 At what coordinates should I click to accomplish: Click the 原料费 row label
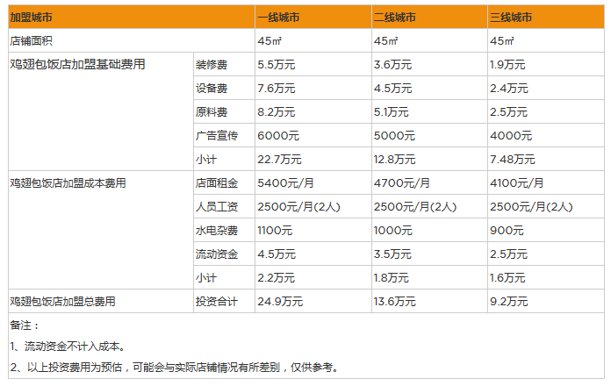[x=212, y=112]
